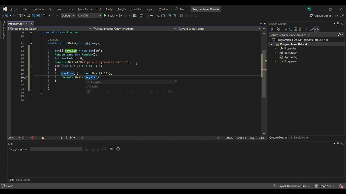This screenshot has height=194, width=346.
Task: Click the Başlat start debugging button
Action: click(x=109, y=16)
